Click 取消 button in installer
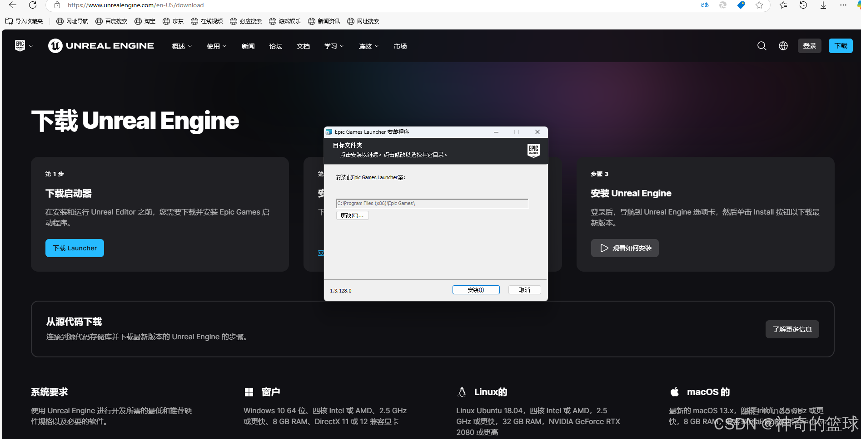 (524, 290)
